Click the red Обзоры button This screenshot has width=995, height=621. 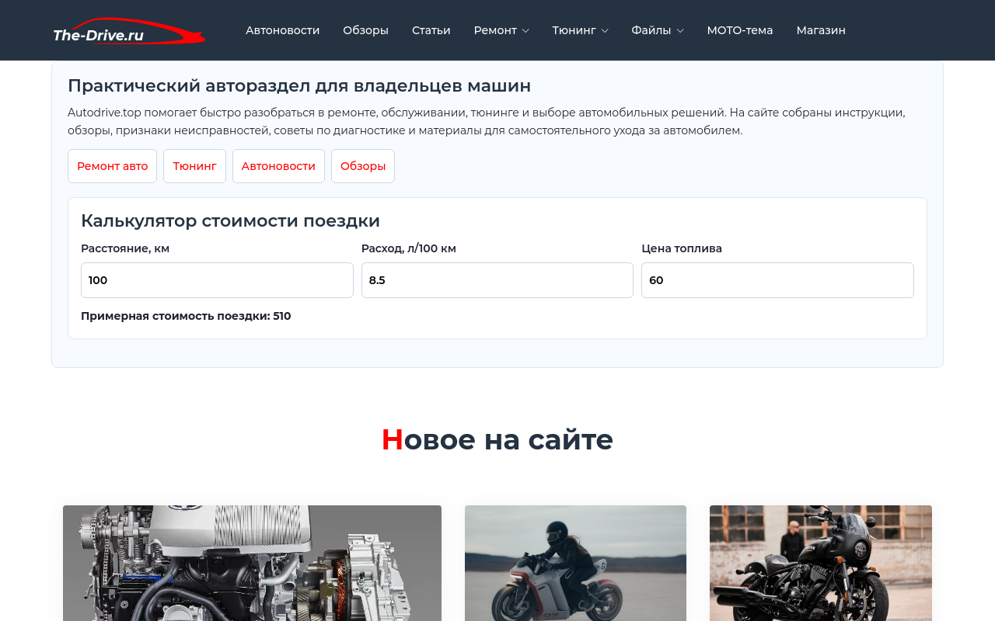pos(363,166)
